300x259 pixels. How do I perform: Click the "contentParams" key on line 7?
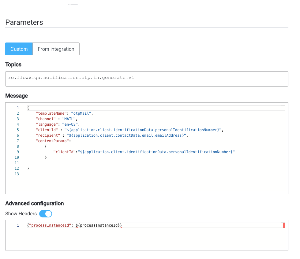(52, 141)
